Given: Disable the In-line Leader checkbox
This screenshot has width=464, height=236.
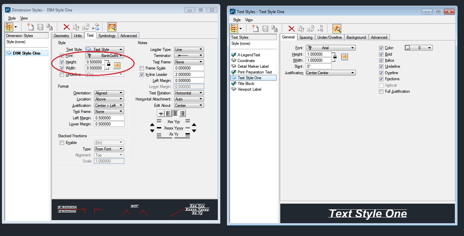Looking at the screenshot, I should pyautogui.click(x=142, y=75).
